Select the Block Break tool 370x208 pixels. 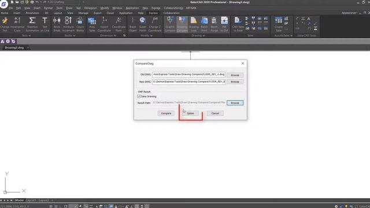point(57,24)
